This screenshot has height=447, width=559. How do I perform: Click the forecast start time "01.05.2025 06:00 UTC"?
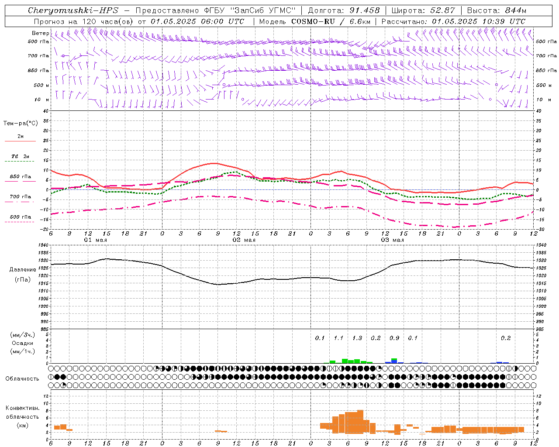coord(197,21)
